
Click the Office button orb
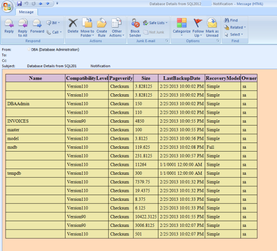pyautogui.click(x=7, y=7)
